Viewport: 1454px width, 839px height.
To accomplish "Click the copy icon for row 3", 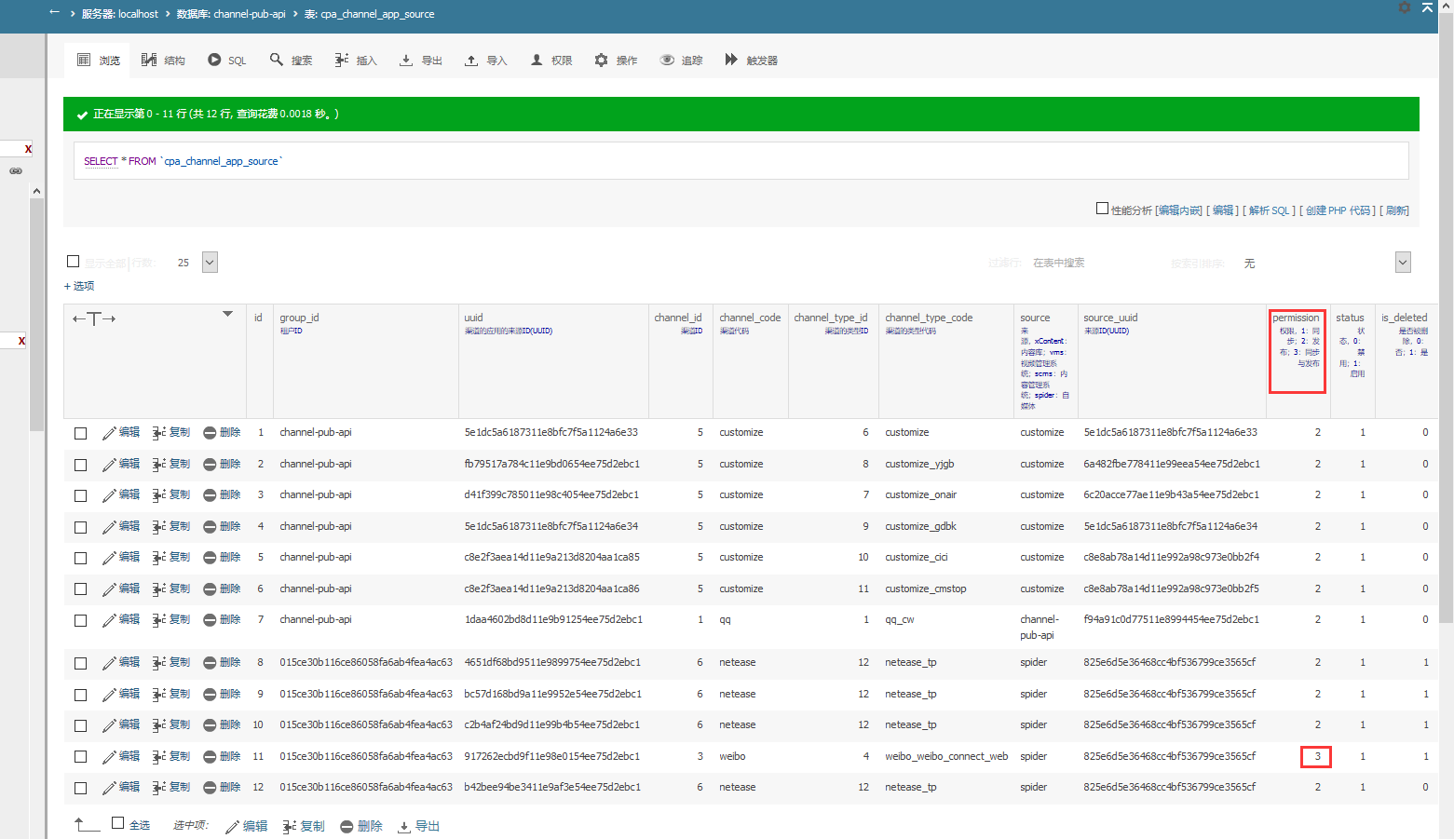I will (x=159, y=495).
